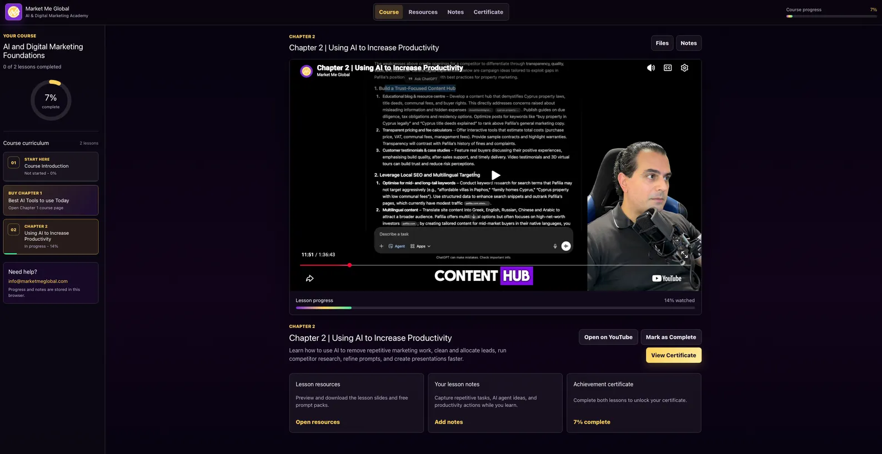The image size is (882, 454).
Task: Click the YouTube logo in the video
Action: click(666, 279)
